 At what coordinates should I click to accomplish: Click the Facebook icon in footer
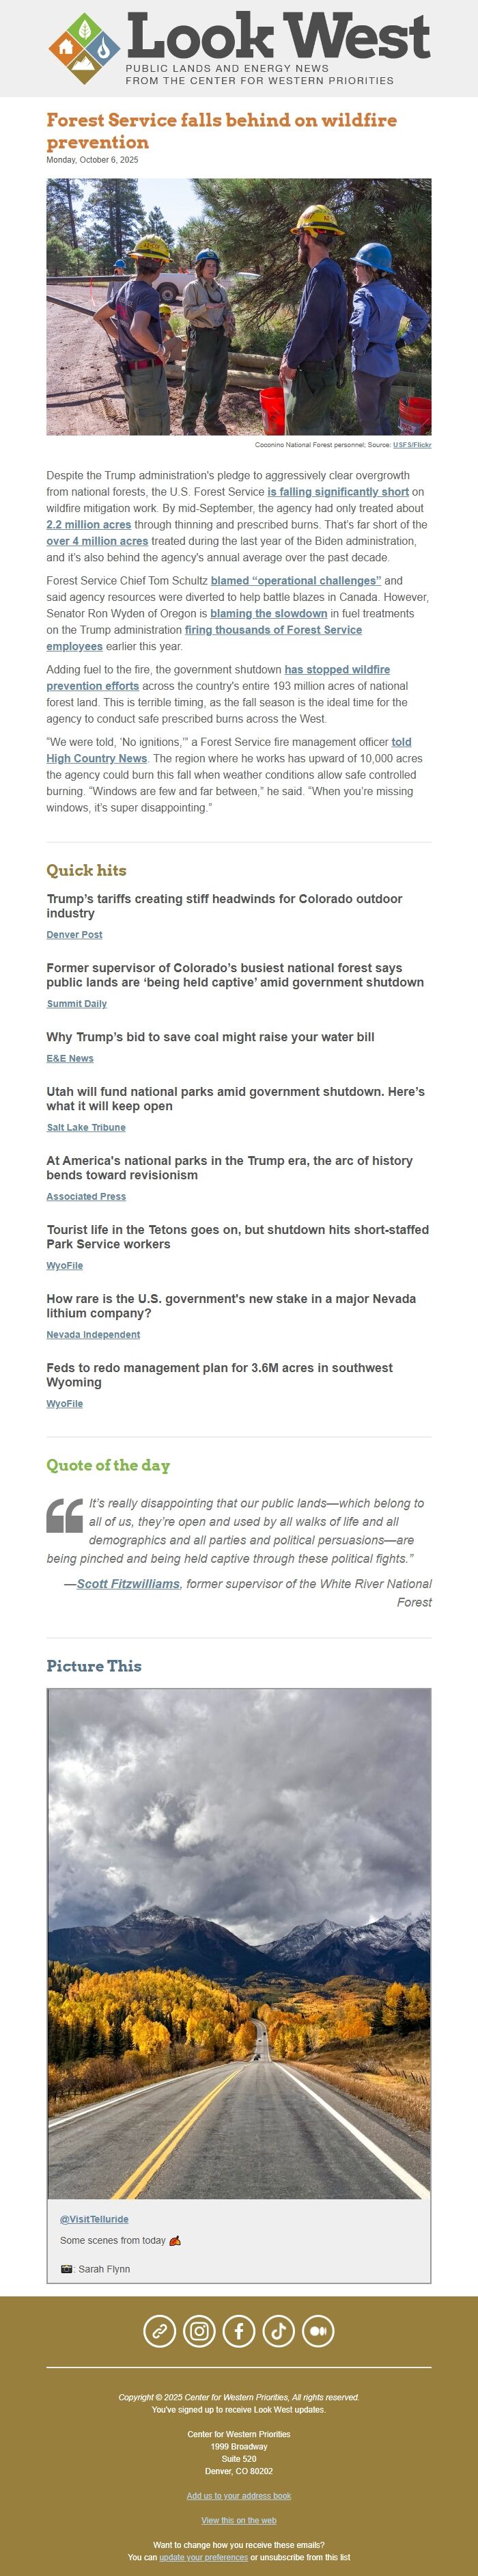pyautogui.click(x=238, y=2331)
